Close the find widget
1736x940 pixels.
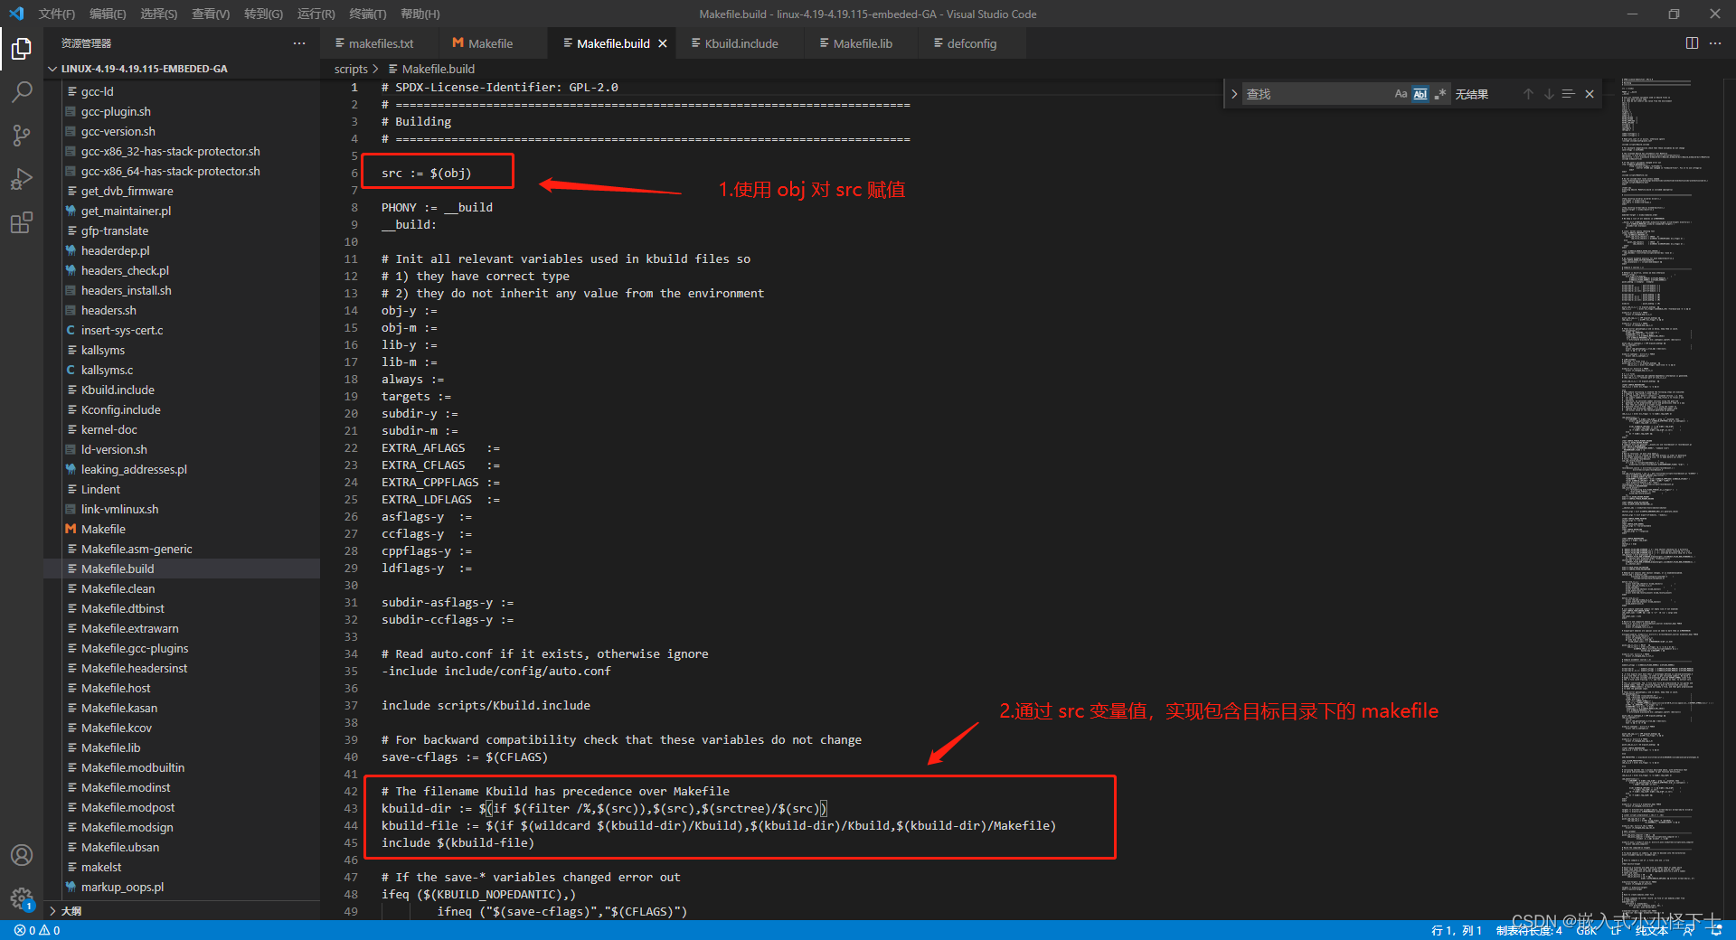[1590, 94]
